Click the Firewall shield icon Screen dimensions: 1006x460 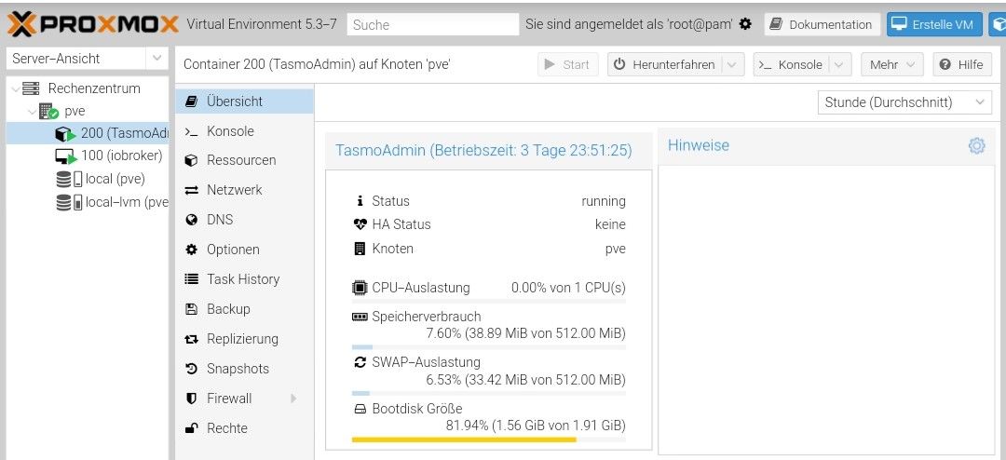tap(191, 399)
